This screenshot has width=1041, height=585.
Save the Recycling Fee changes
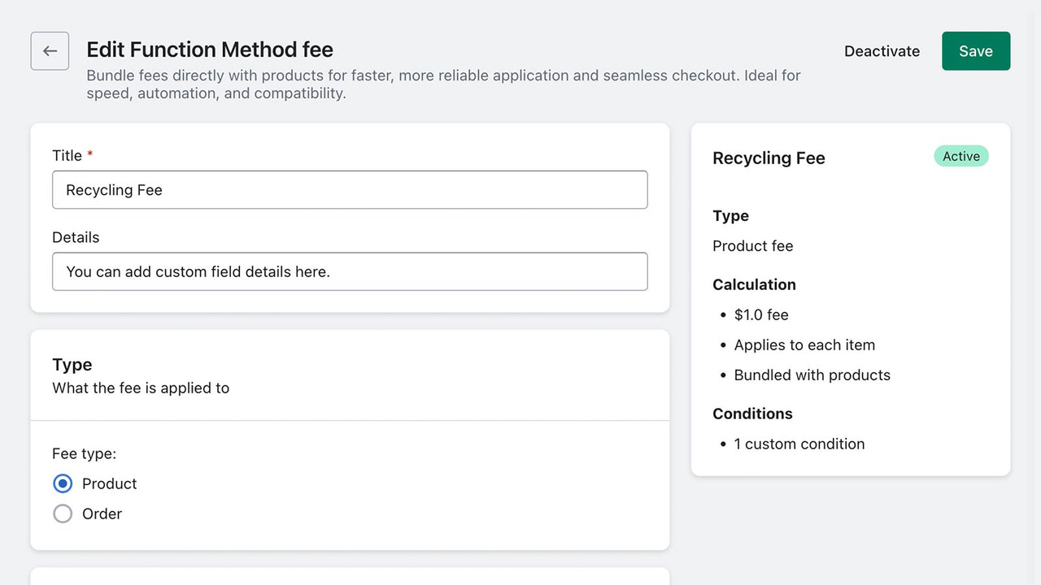pyautogui.click(x=975, y=50)
